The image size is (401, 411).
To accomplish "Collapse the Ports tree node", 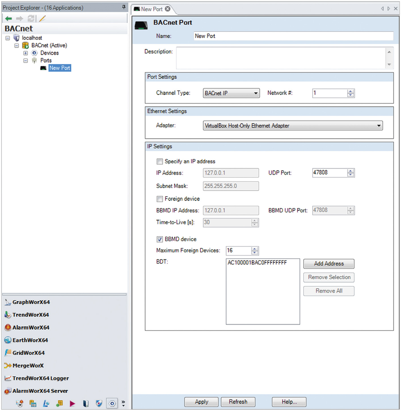I will pos(26,60).
